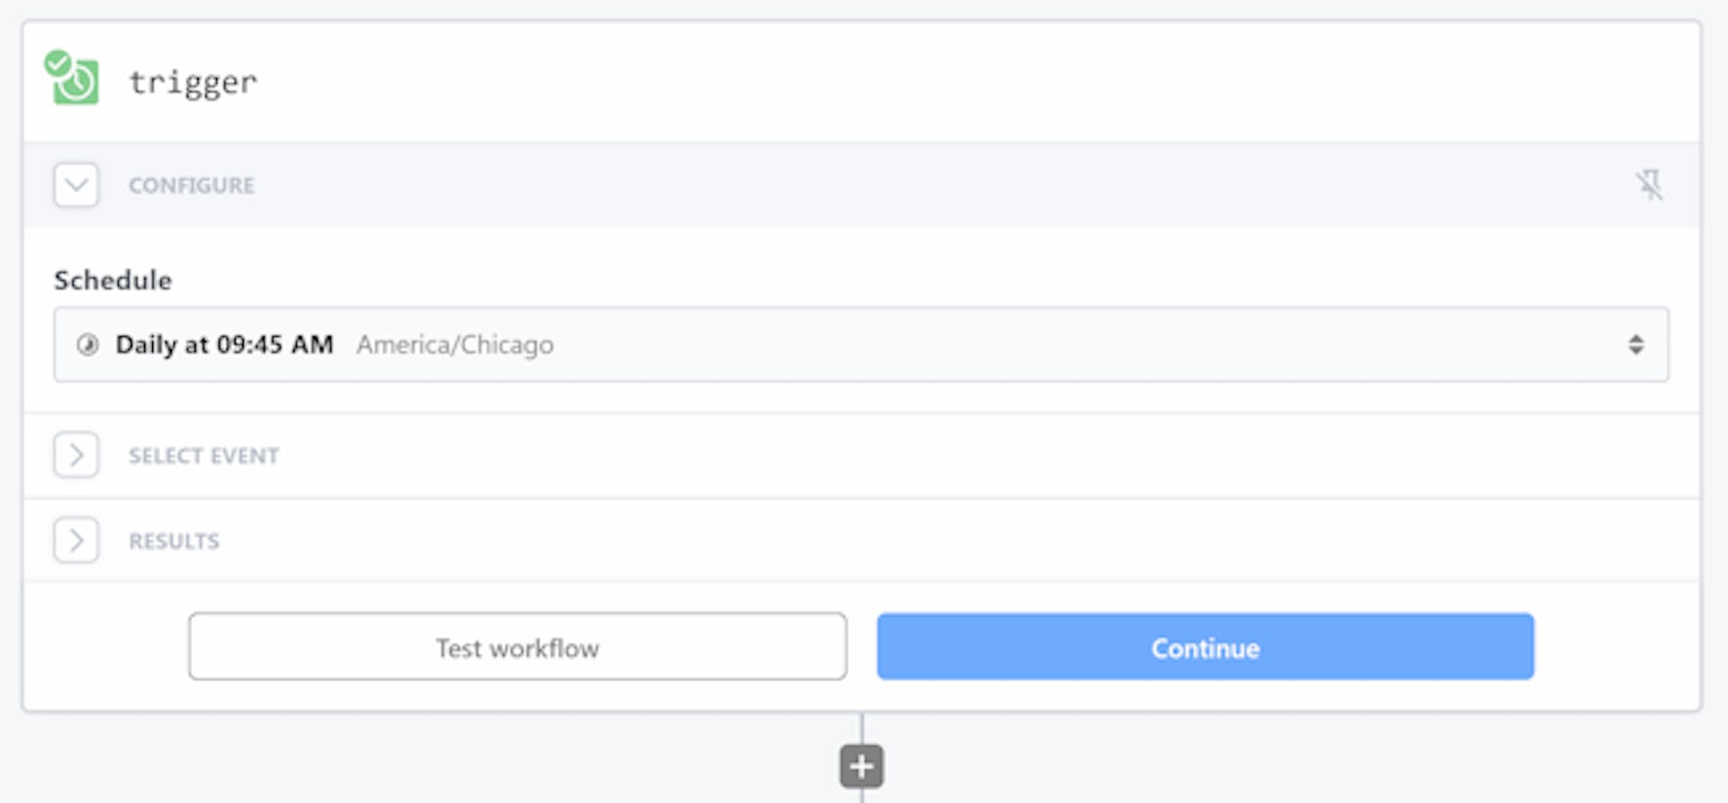The width and height of the screenshot is (1728, 803).
Task: Click the Daily at 09:45 AM value
Action: 224,345
